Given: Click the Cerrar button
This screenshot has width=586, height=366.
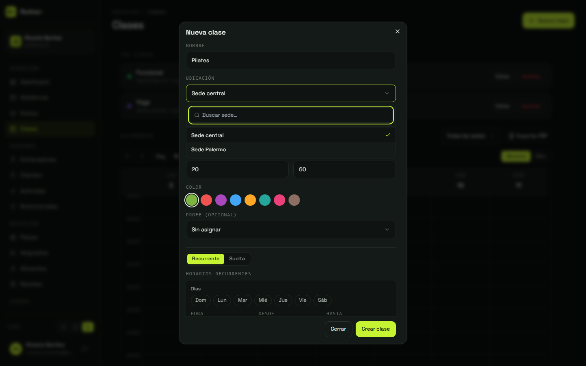Looking at the screenshot, I should [x=338, y=329].
